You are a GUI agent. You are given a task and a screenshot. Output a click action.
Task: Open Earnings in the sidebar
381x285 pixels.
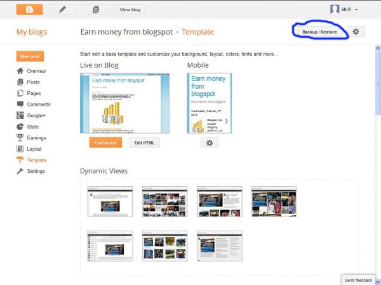[36, 137]
